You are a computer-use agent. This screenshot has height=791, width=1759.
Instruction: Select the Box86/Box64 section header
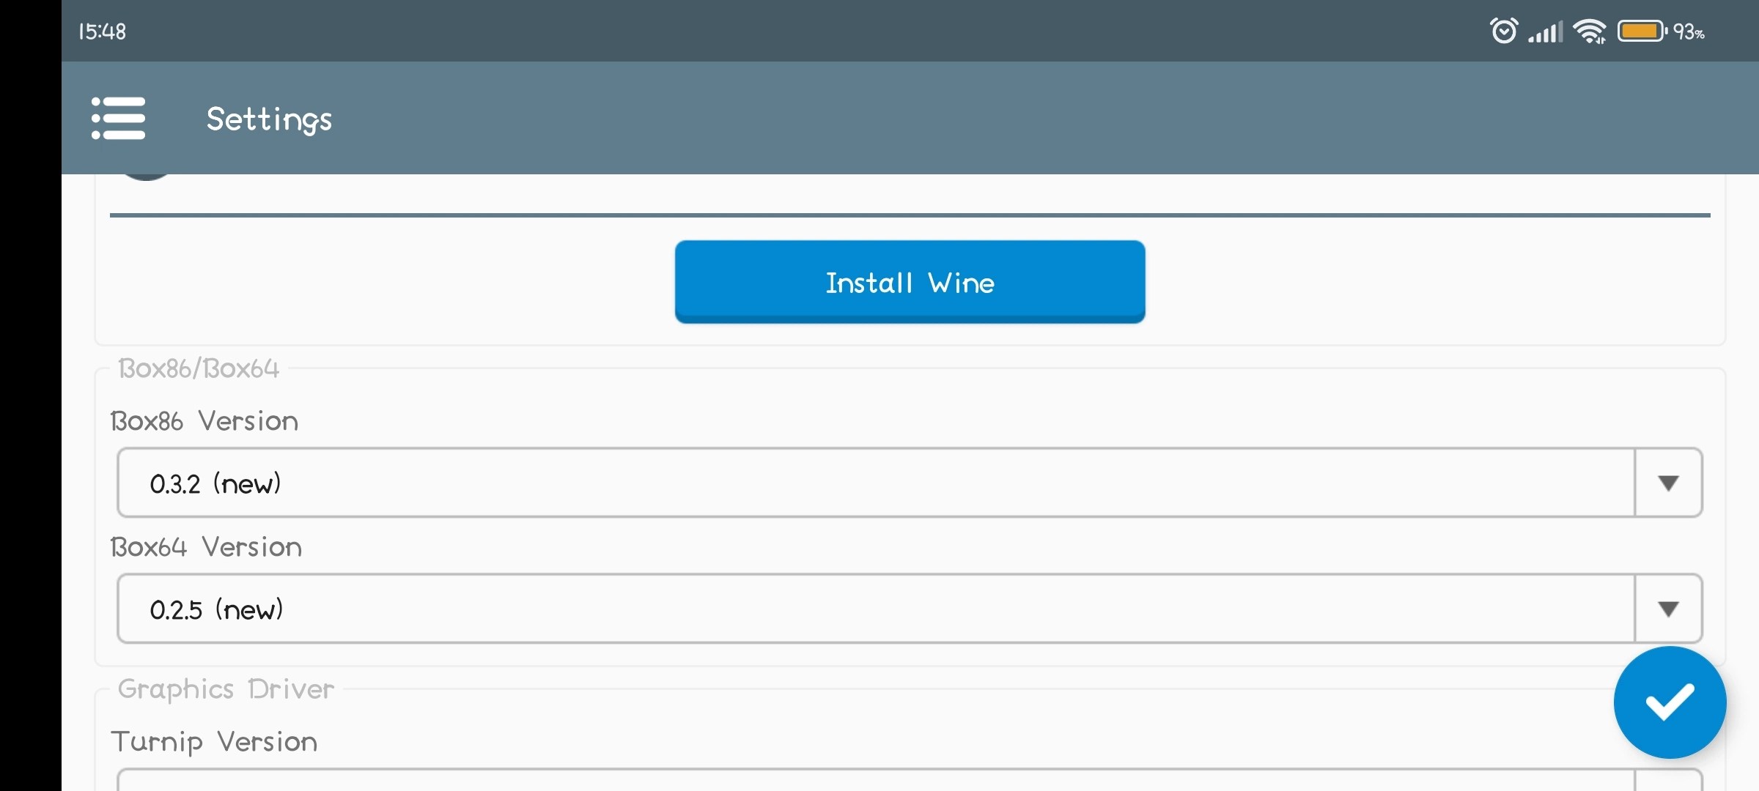point(199,368)
